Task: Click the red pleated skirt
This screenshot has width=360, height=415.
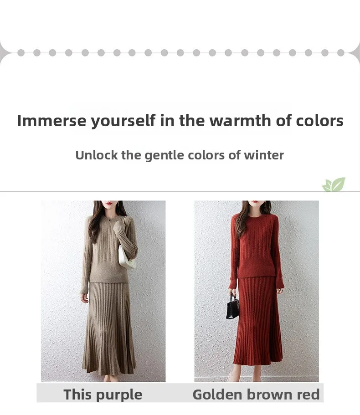Action: click(257, 320)
